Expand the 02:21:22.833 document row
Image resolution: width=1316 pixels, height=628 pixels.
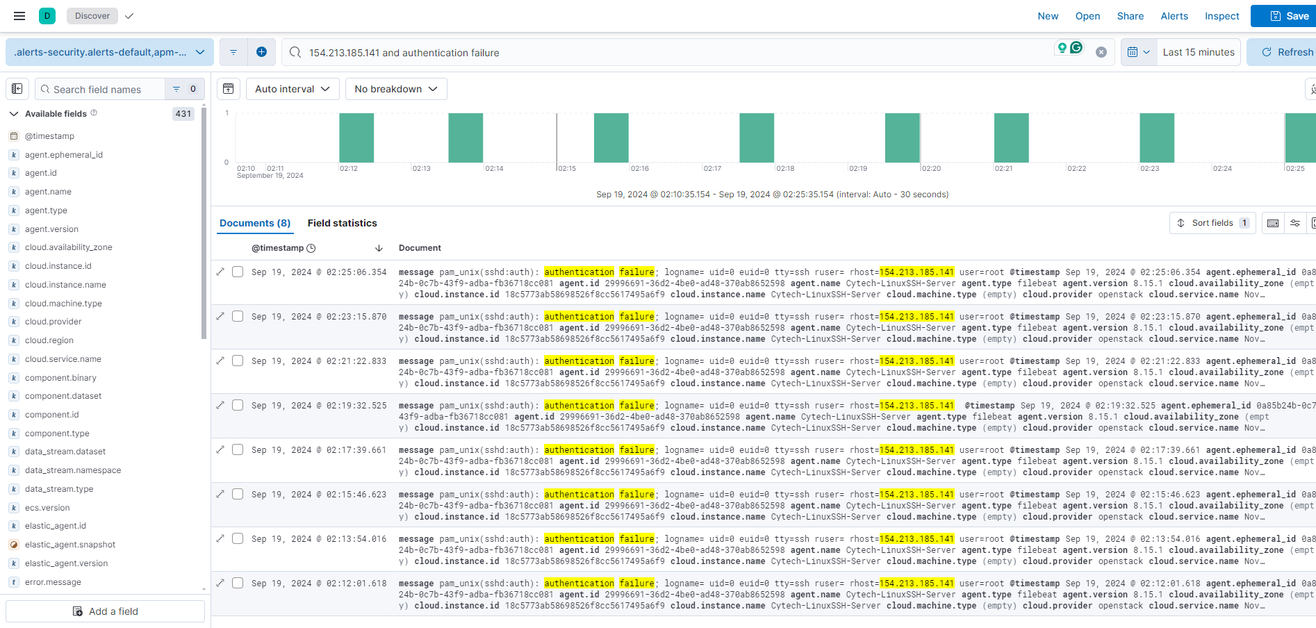[220, 361]
